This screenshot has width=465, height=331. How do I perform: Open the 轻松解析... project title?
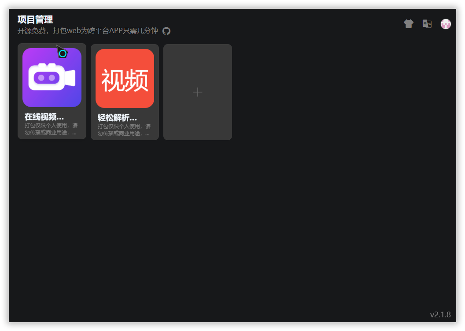[x=117, y=118]
